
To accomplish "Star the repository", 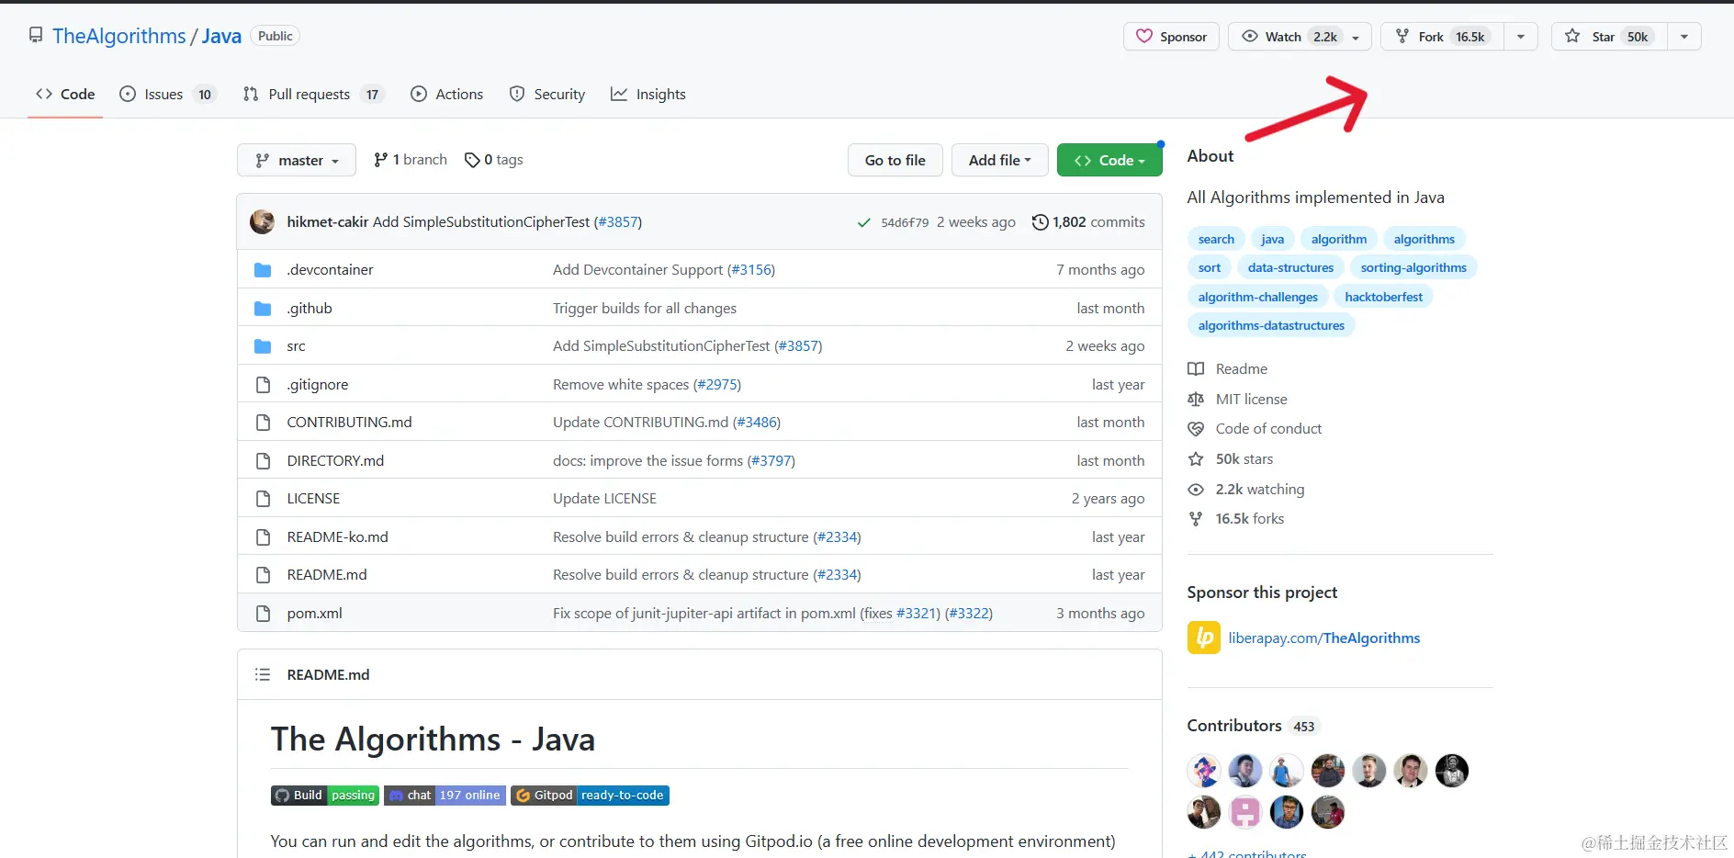I will pyautogui.click(x=1609, y=37).
